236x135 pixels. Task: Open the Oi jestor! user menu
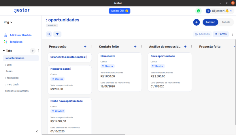[x=220, y=11]
